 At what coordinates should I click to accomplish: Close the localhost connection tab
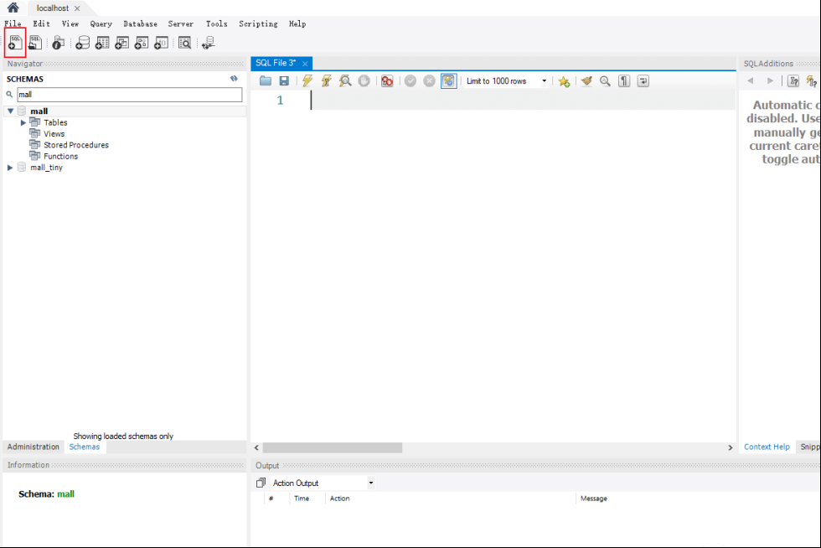pyautogui.click(x=77, y=8)
